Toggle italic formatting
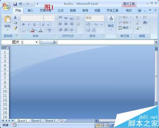 point(29,25)
